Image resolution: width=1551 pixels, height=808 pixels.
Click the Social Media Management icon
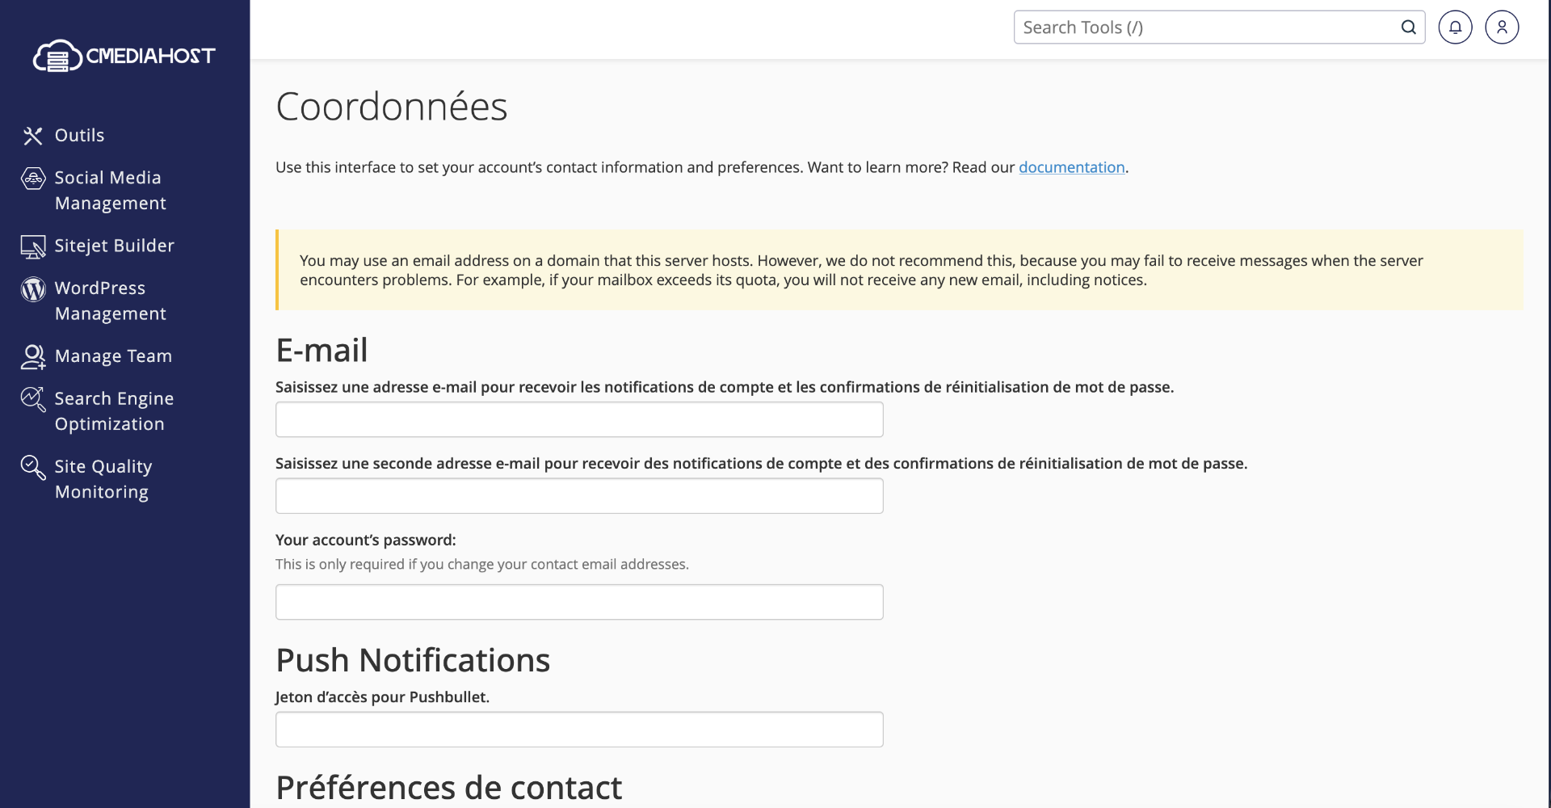click(33, 179)
